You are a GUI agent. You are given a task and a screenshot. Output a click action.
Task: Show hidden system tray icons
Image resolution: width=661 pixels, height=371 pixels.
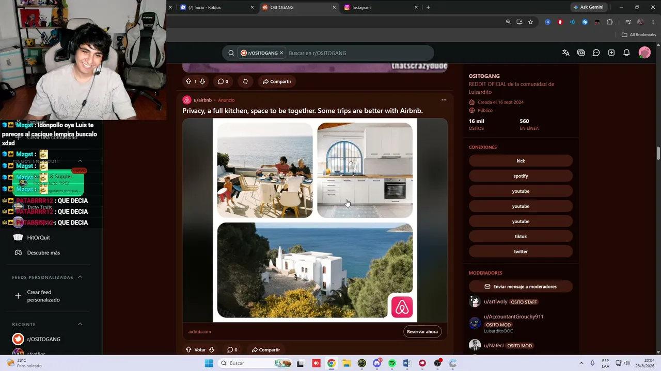point(581,363)
